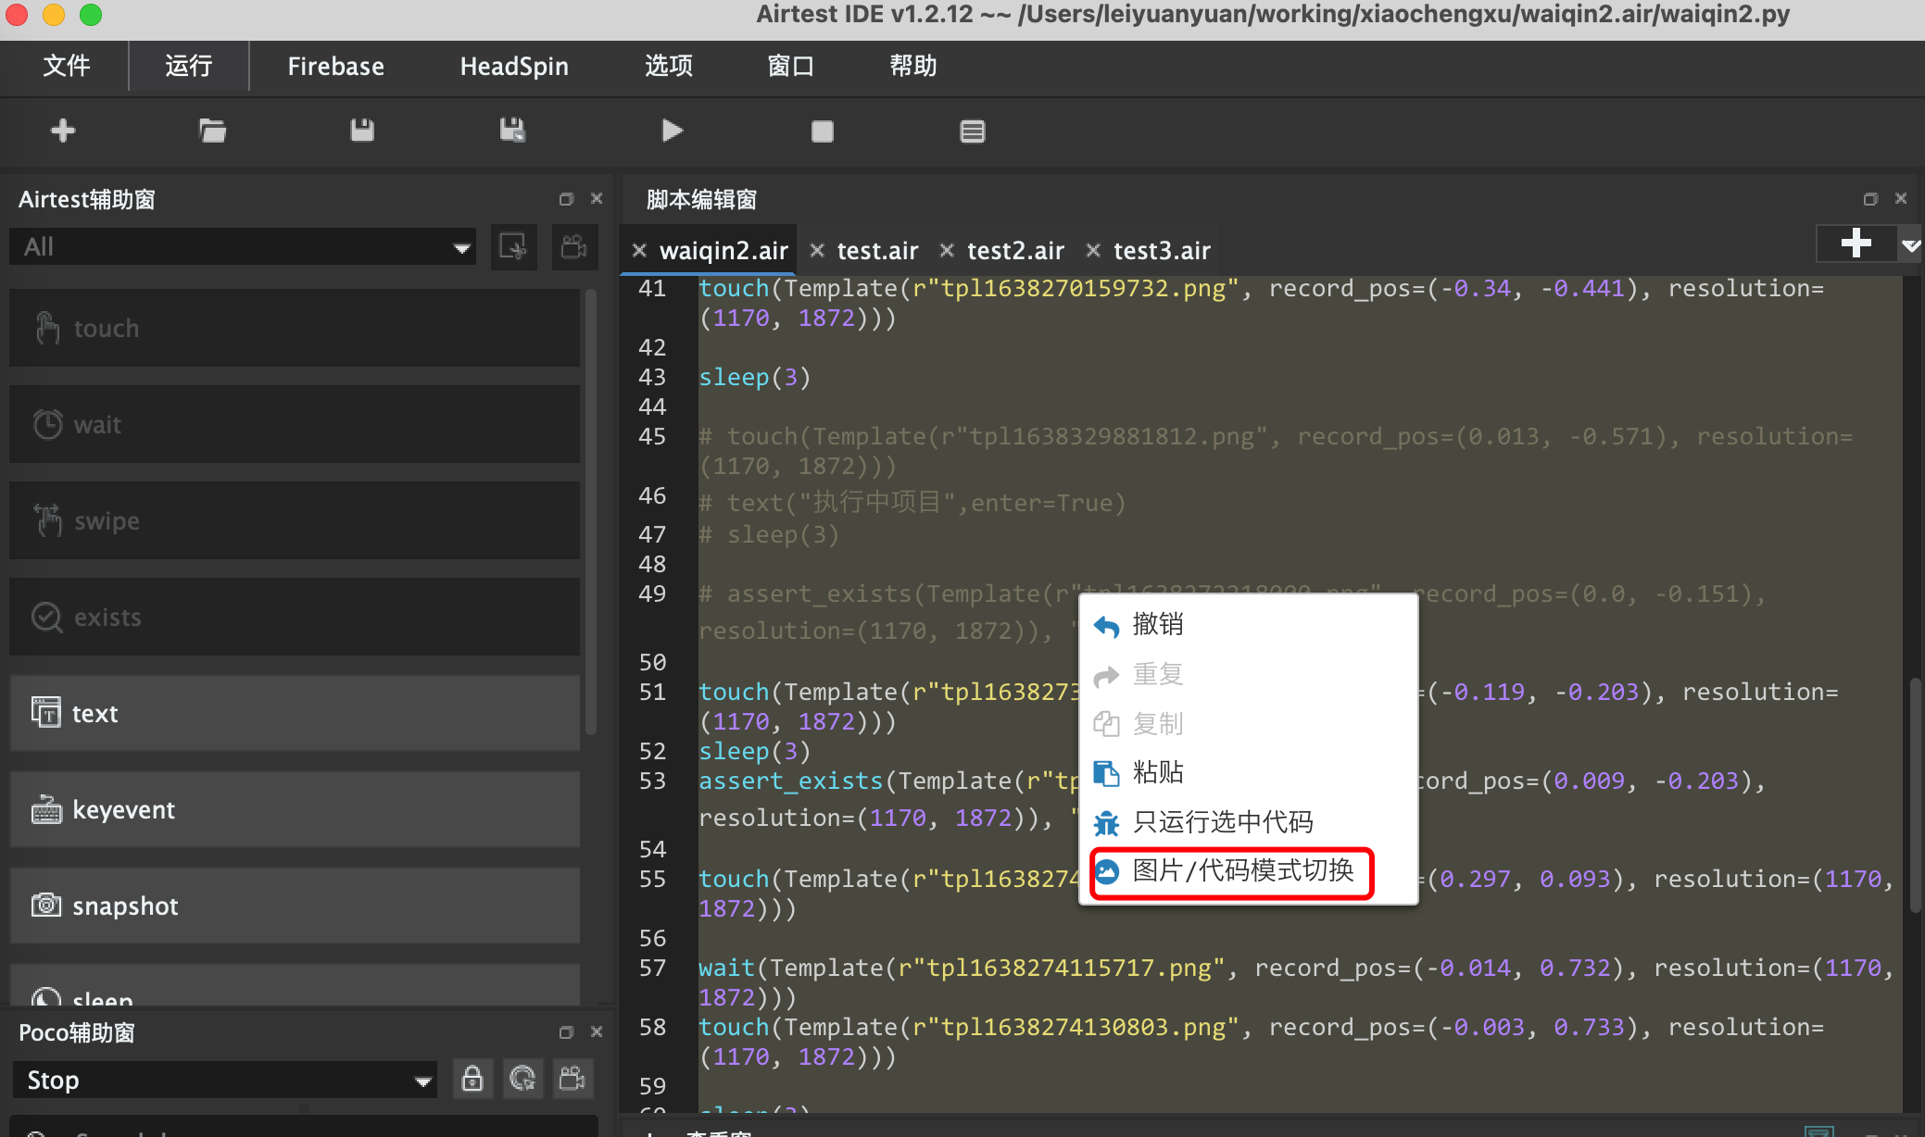Toggle the Poco lock icon
The height and width of the screenshot is (1137, 1925).
click(472, 1079)
